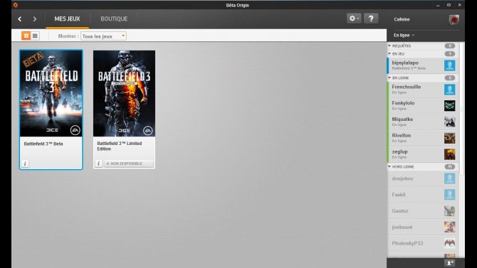Screen dimensions: 477x268
Task: Open the 'Tous les jeux' filter dropdown
Action: (103, 36)
